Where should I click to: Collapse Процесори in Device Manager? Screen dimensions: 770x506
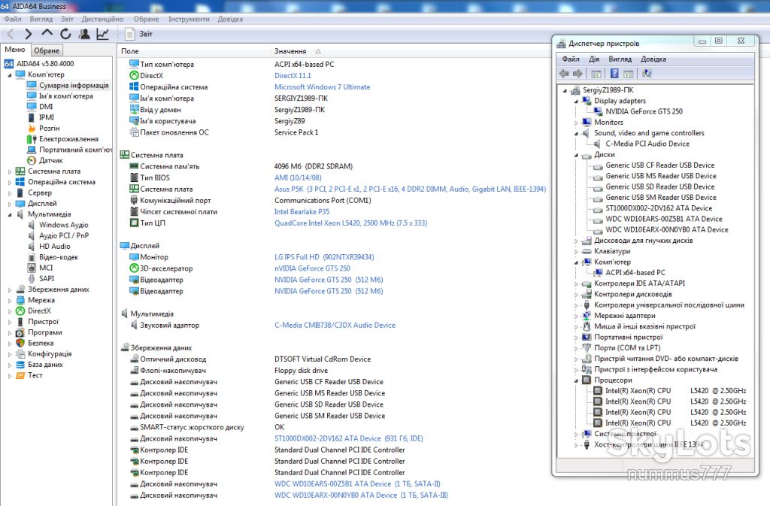577,381
